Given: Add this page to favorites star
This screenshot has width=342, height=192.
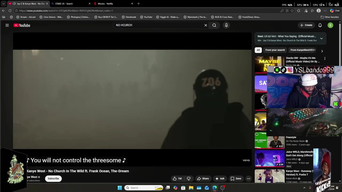Looking at the screenshot, I should pyautogui.click(x=292, y=11).
